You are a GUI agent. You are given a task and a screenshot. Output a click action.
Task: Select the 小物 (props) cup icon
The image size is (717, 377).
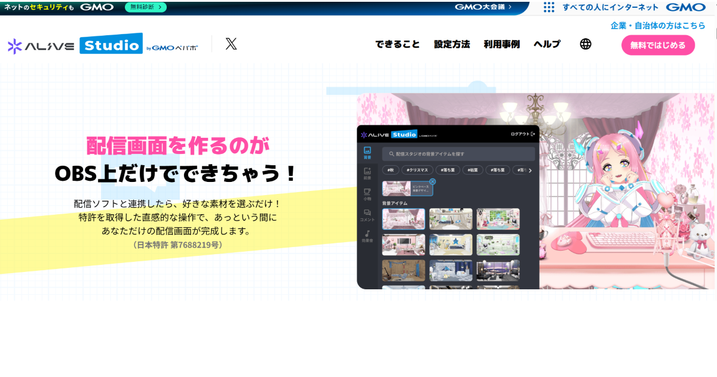pyautogui.click(x=367, y=194)
